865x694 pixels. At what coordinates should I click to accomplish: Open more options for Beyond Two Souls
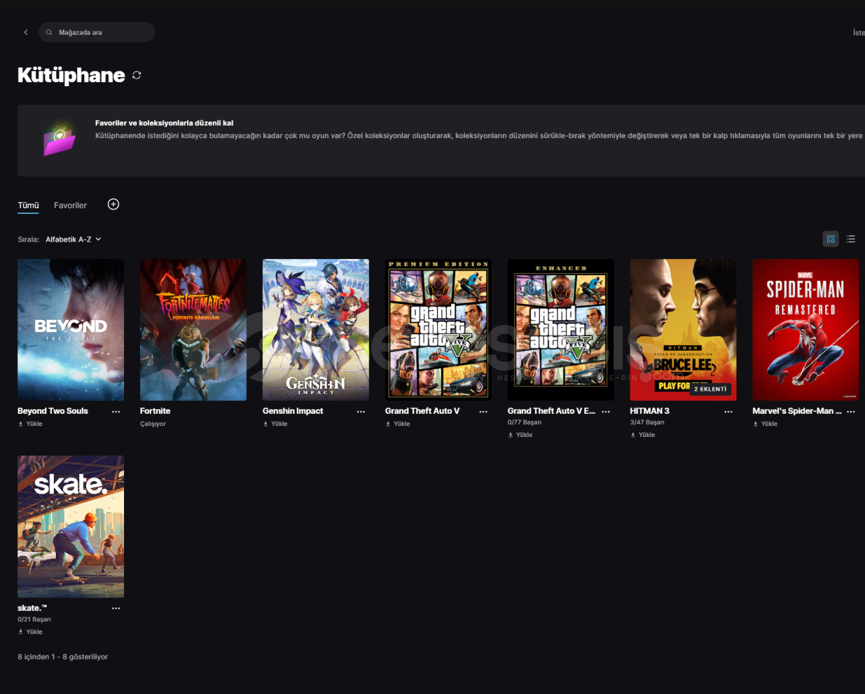click(116, 411)
